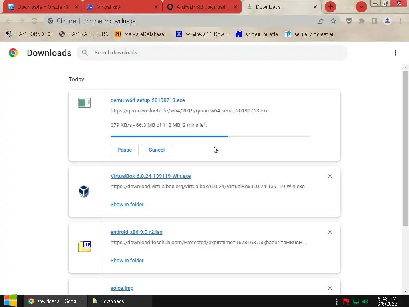Close the Virtual x86 tab
Image resolution: width=409 pixels, height=307 pixels.
pyautogui.click(x=156, y=7)
